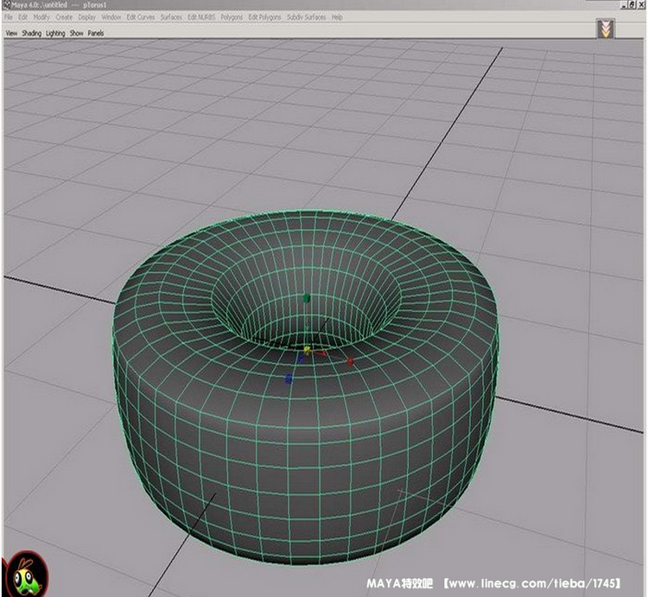Open the viewport Shading menu
The image size is (648, 597).
click(x=31, y=34)
